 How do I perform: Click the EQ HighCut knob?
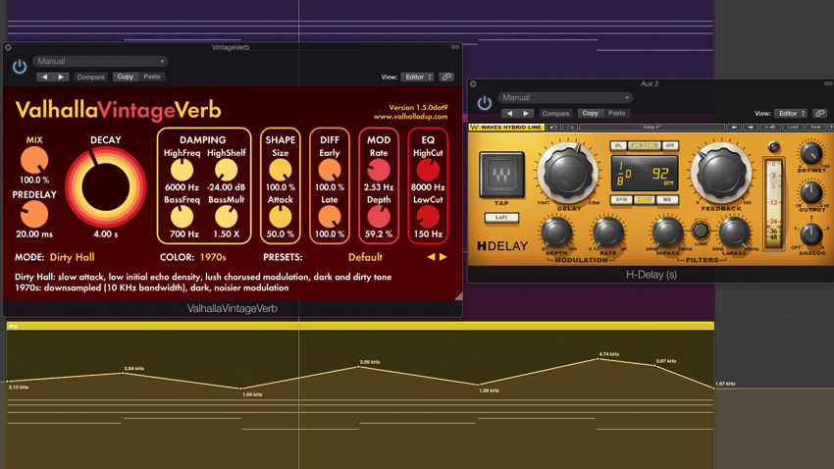point(428,170)
